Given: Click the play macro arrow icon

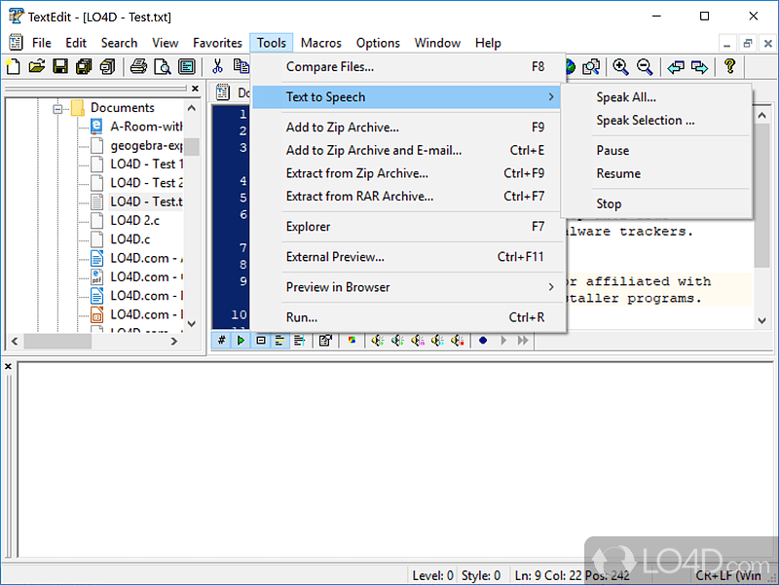Looking at the screenshot, I should coord(503,340).
